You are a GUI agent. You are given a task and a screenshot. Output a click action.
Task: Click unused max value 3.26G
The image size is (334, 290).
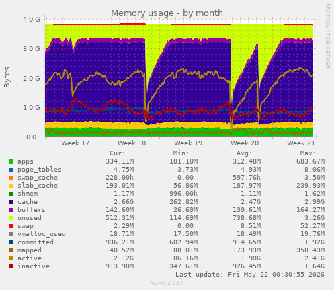tap(315, 218)
